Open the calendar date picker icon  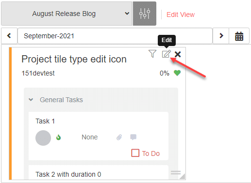point(239,36)
